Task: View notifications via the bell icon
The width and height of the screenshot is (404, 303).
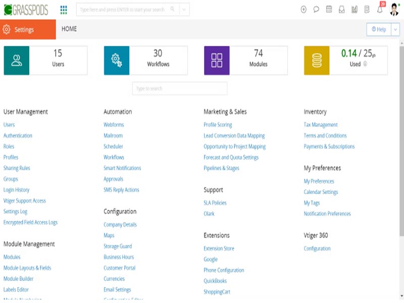Action: click(x=380, y=9)
